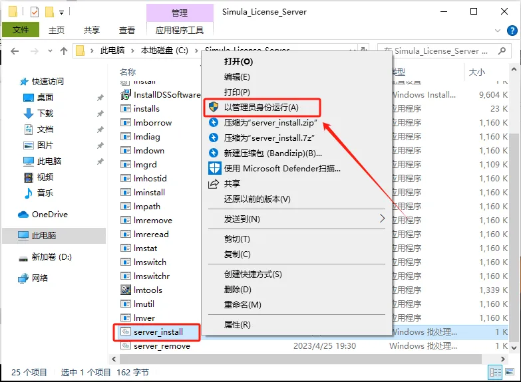Sort by Name (名称) column header
521x382 pixels.
coord(128,72)
